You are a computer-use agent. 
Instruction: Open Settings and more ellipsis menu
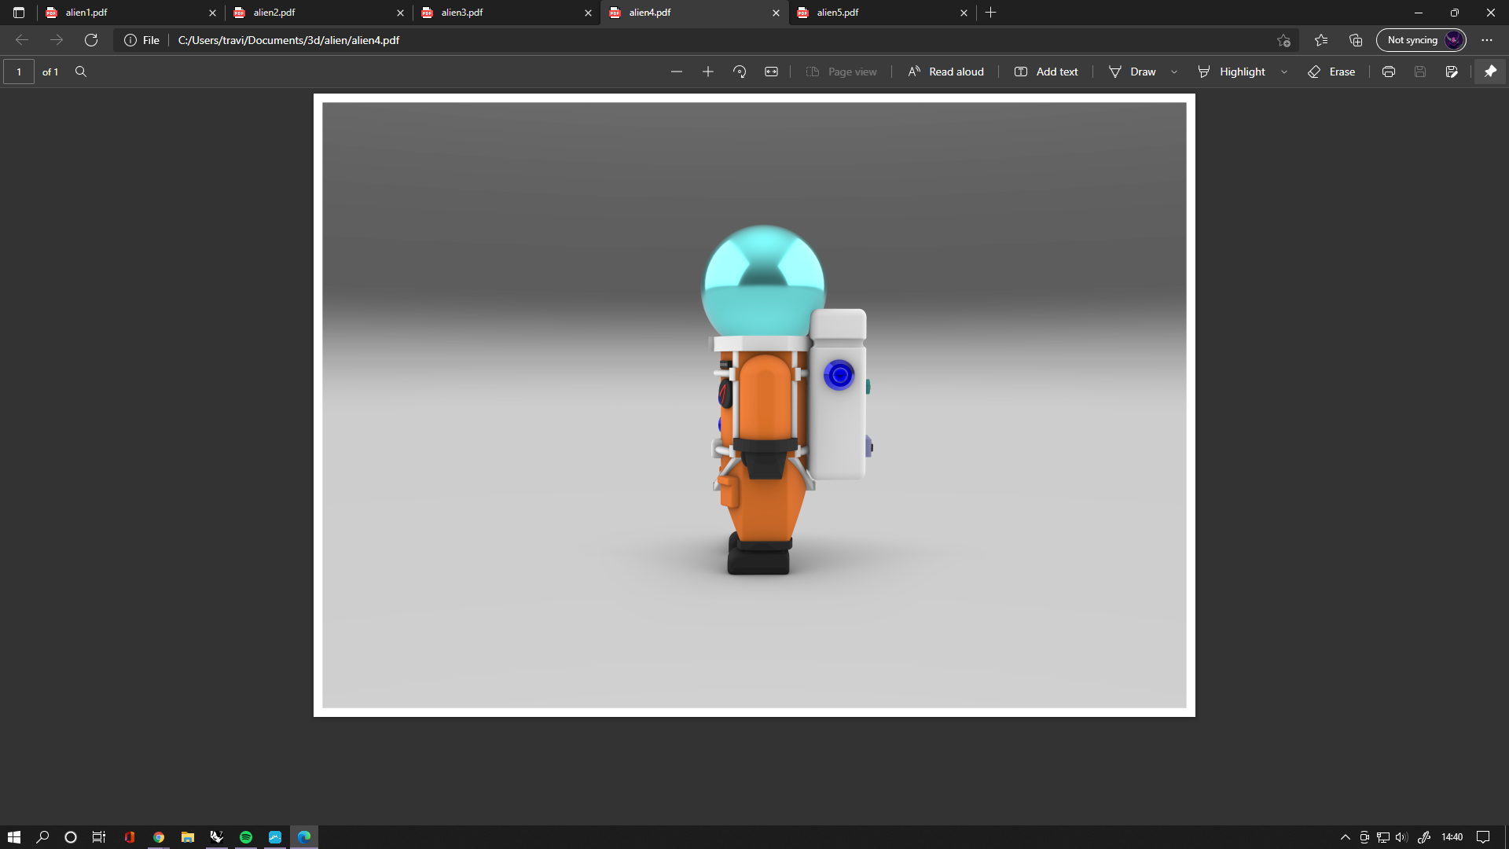click(x=1487, y=40)
